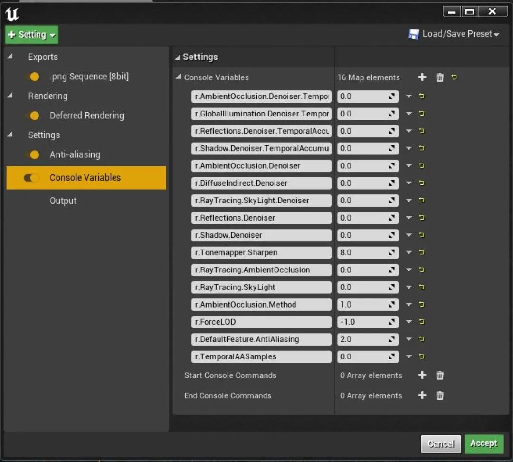Viewport: 513px width, 462px height.
Task: Edit the r.AmbientOcclusion.Method value 1.0 field
Action: (368, 305)
